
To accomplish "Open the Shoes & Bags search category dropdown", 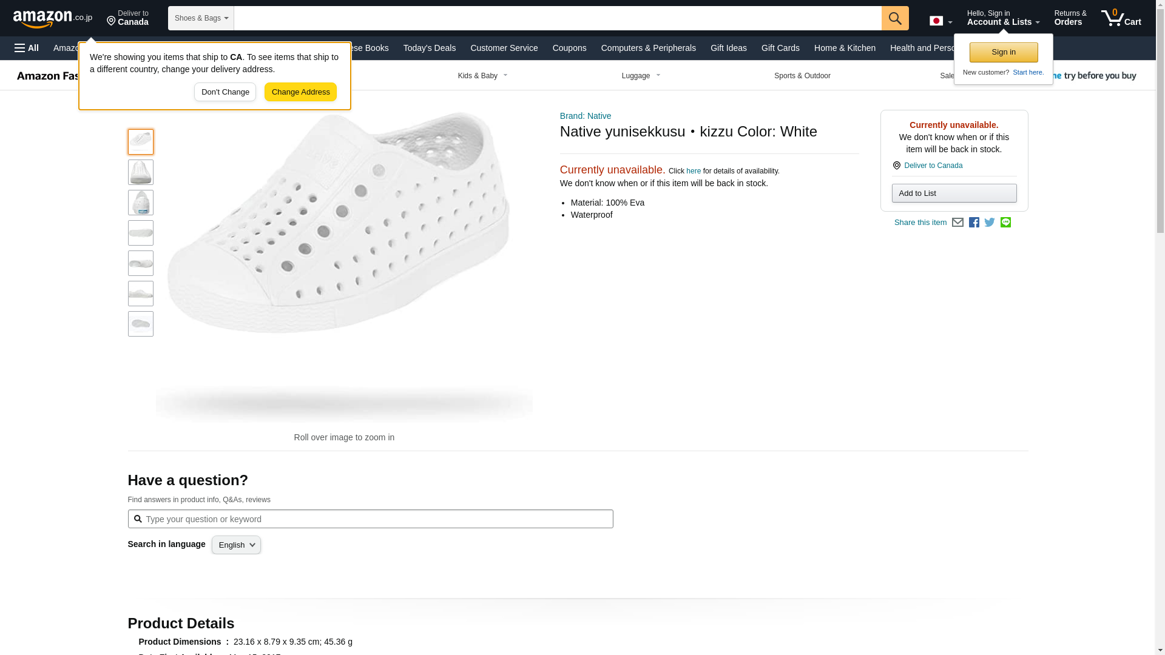I will [201, 18].
